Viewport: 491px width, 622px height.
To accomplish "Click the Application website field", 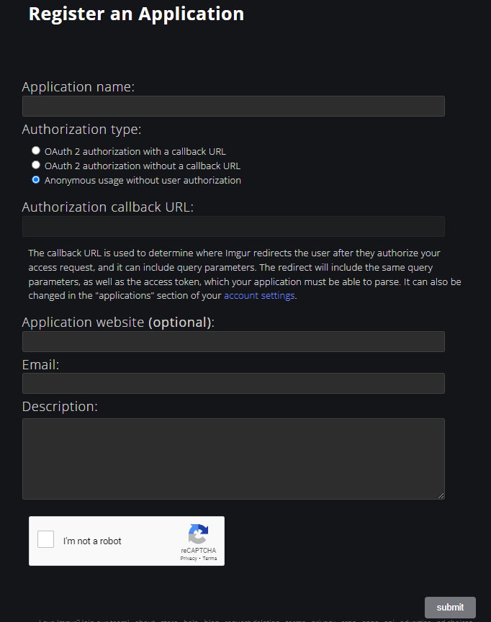I will click(233, 341).
